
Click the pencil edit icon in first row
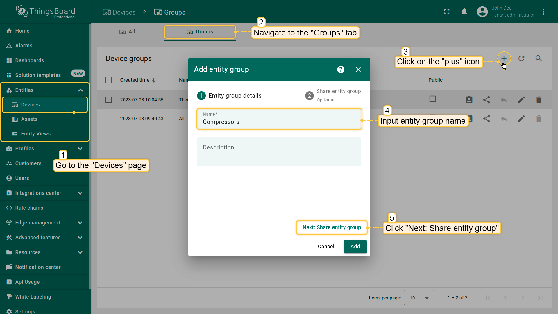pyautogui.click(x=521, y=100)
